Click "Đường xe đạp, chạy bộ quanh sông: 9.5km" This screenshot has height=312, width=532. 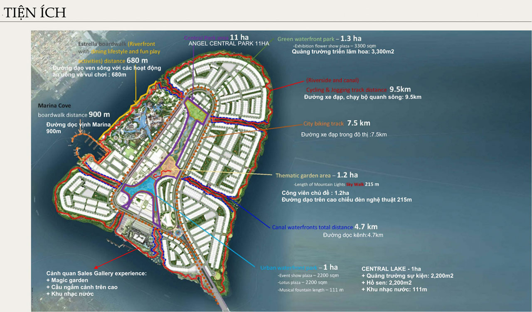[363, 97]
